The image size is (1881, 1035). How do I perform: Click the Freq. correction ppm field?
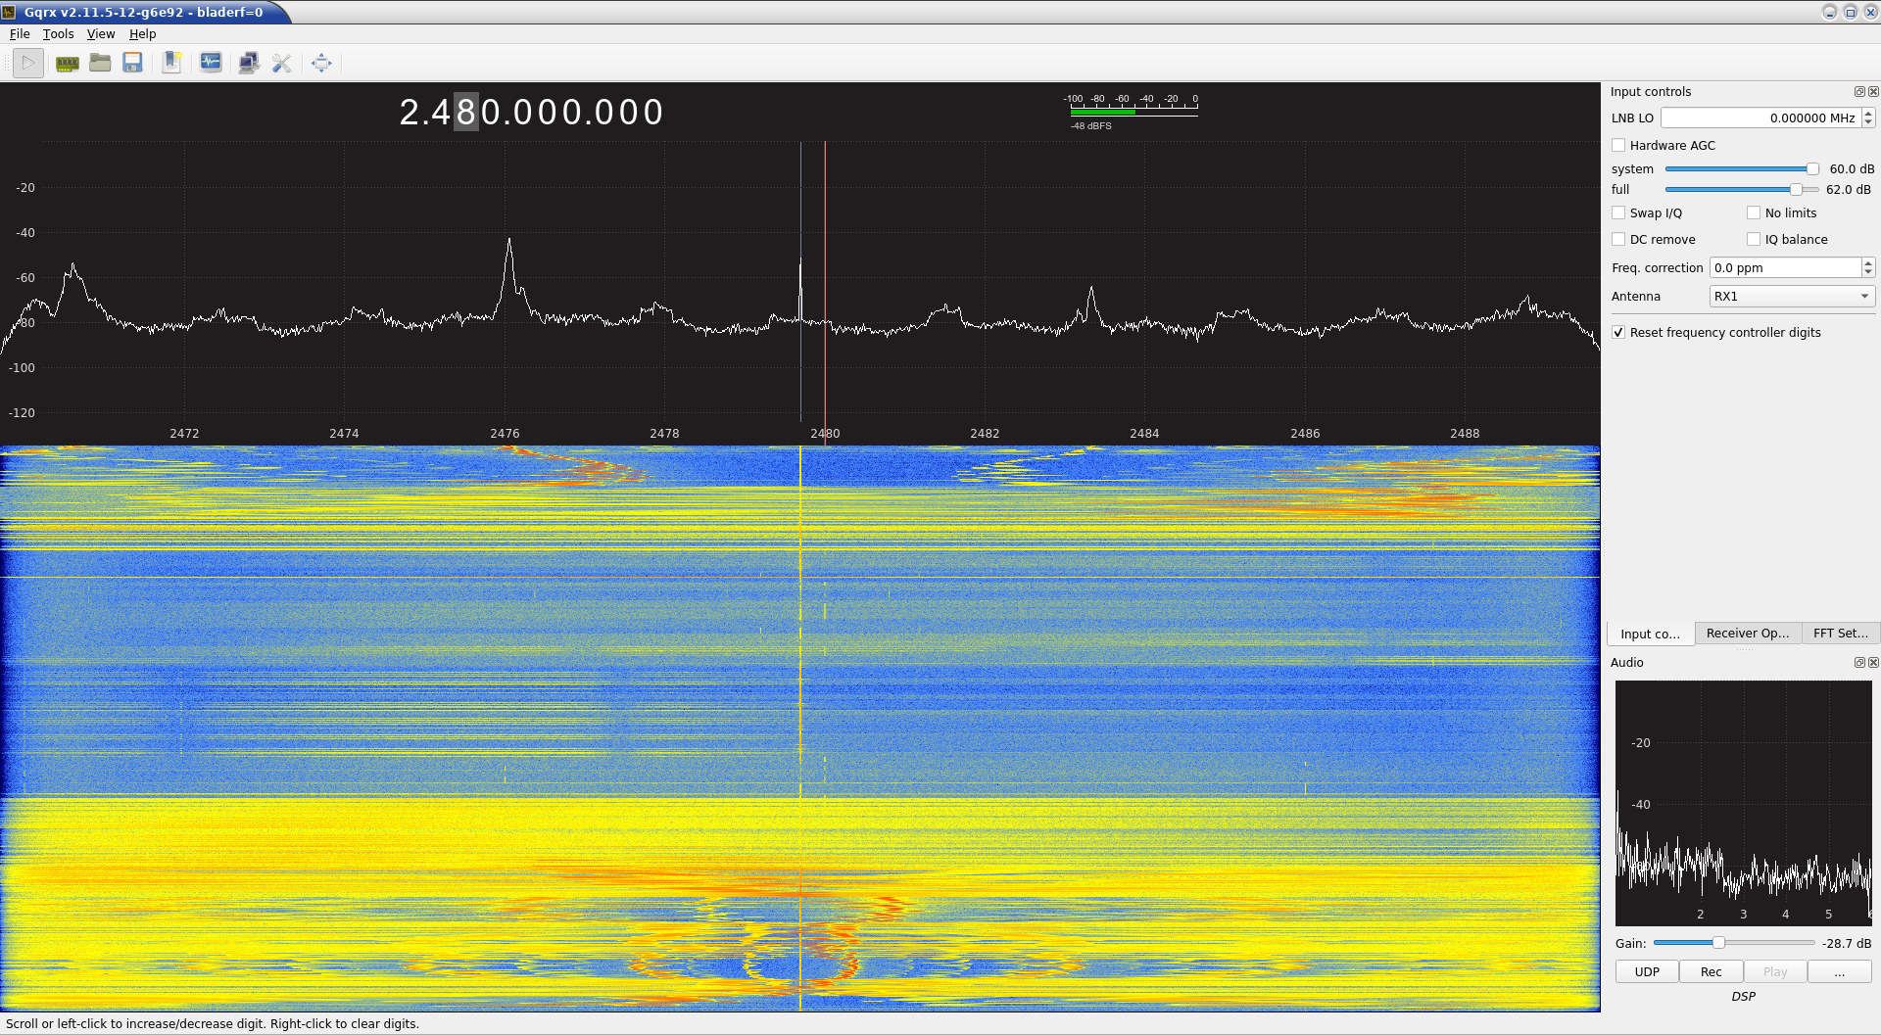[x=1785, y=267]
